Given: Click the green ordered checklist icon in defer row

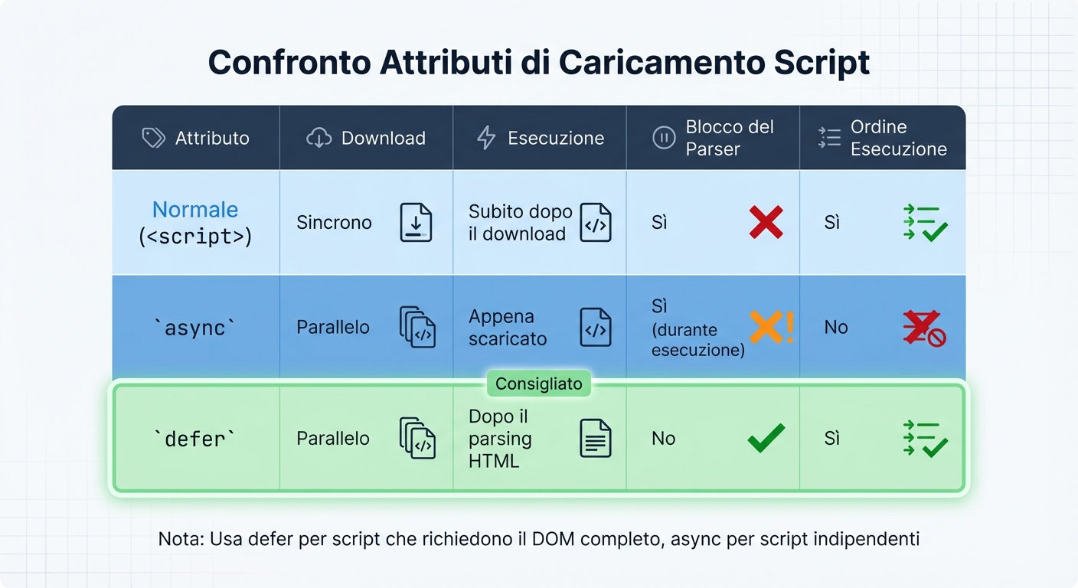Looking at the screenshot, I should click(x=926, y=439).
